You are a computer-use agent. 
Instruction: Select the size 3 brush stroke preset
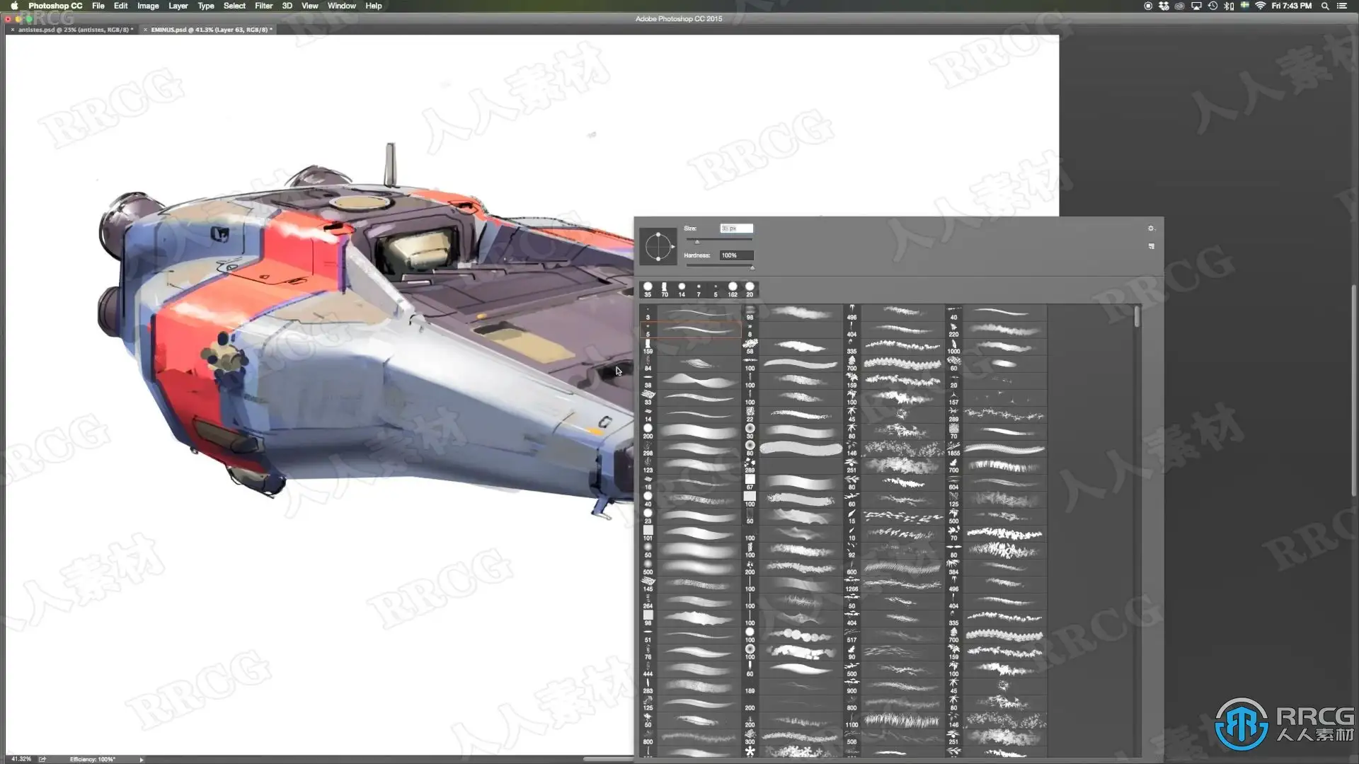[697, 313]
